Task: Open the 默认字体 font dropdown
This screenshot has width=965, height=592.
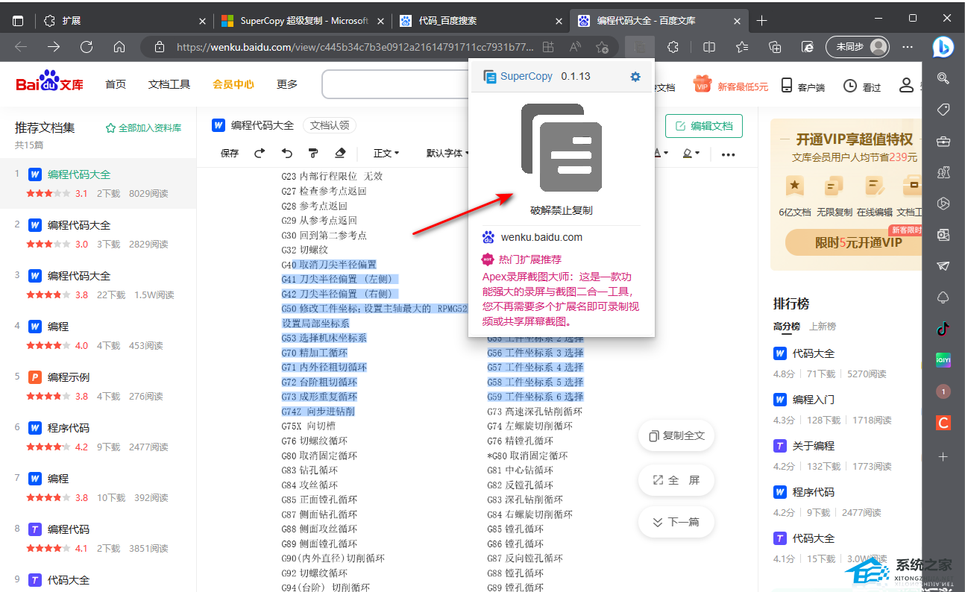Action: [x=447, y=153]
